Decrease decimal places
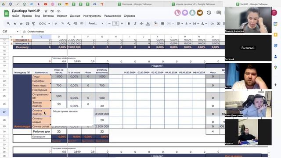 [x=69, y=23]
